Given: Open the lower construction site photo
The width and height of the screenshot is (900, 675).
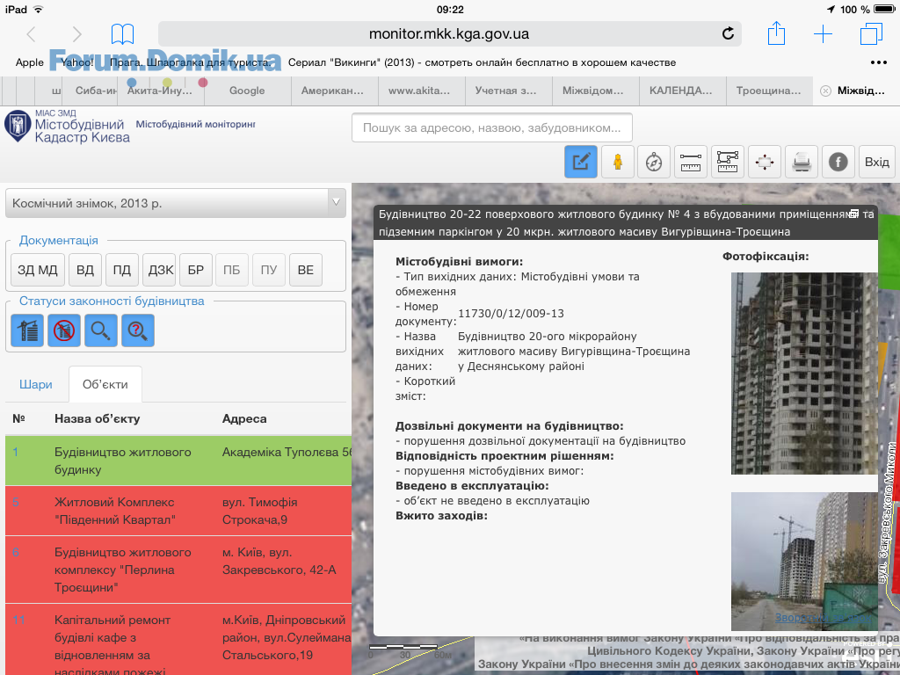Looking at the screenshot, I should (804, 562).
